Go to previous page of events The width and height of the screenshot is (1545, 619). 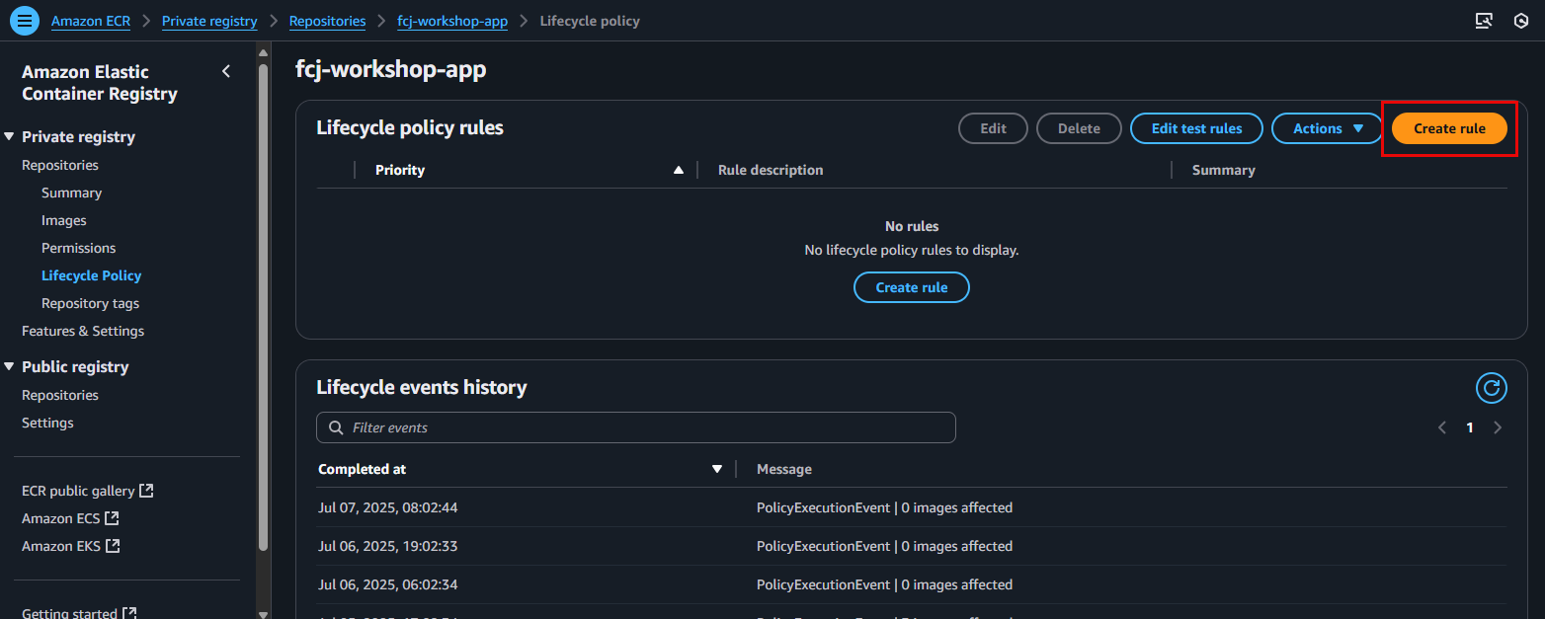tap(1442, 427)
